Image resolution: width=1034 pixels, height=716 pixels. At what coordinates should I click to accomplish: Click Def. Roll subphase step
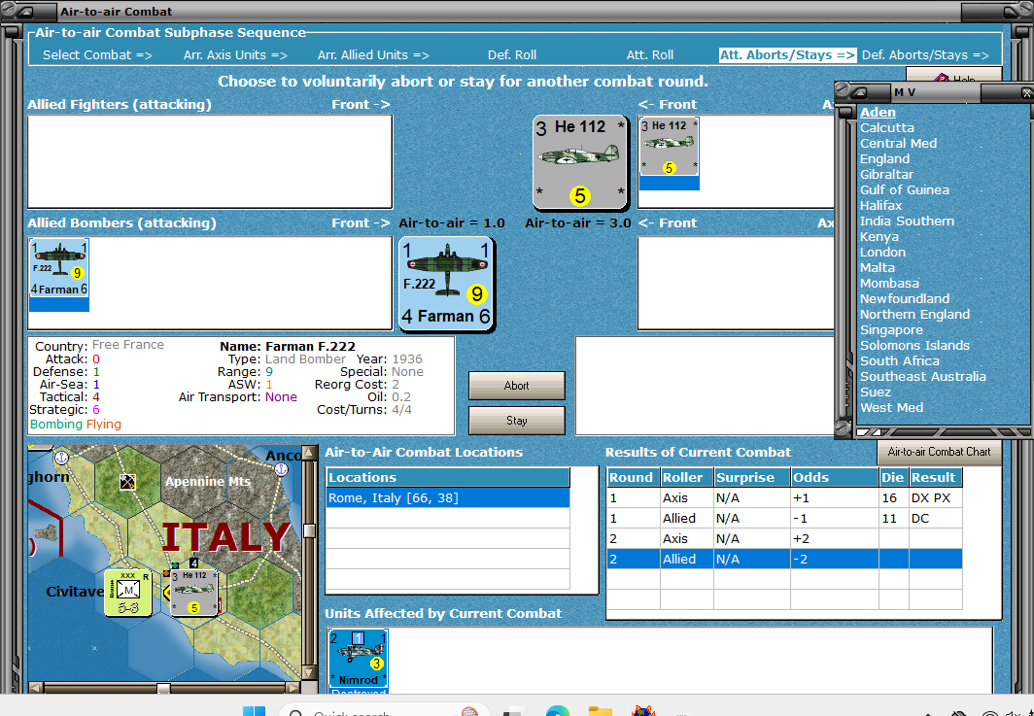coord(512,55)
